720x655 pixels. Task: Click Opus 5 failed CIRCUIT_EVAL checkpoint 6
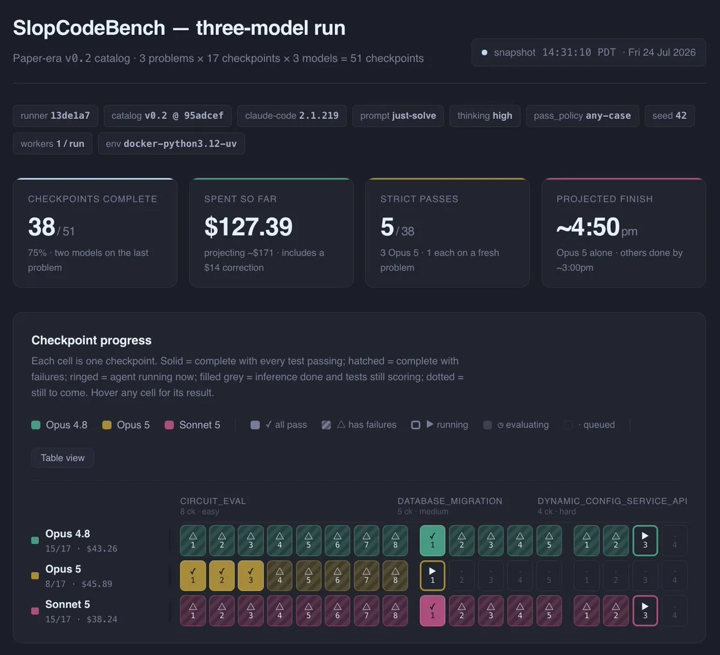[337, 576]
